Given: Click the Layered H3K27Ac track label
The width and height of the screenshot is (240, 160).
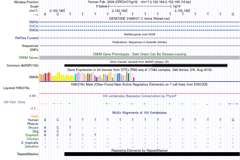Looking at the screenshot, I should [16, 88].
